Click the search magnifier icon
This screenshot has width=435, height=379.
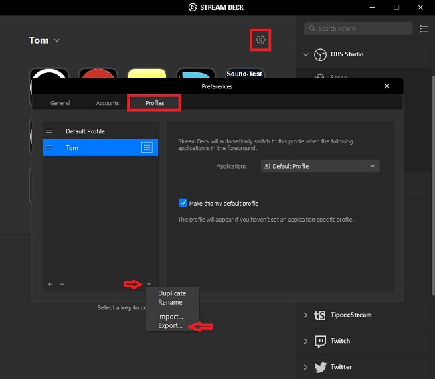tap(312, 28)
